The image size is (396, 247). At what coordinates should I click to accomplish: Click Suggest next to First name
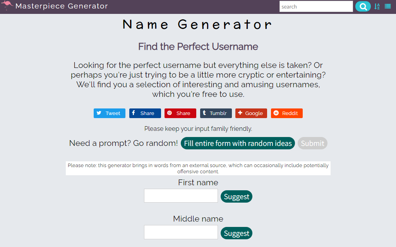[236, 196]
